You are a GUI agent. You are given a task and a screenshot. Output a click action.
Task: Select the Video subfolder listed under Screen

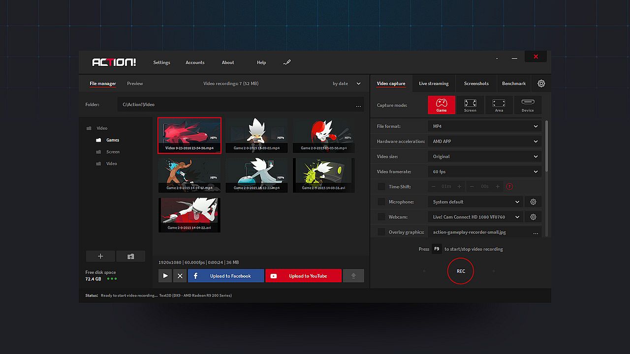[x=112, y=164]
